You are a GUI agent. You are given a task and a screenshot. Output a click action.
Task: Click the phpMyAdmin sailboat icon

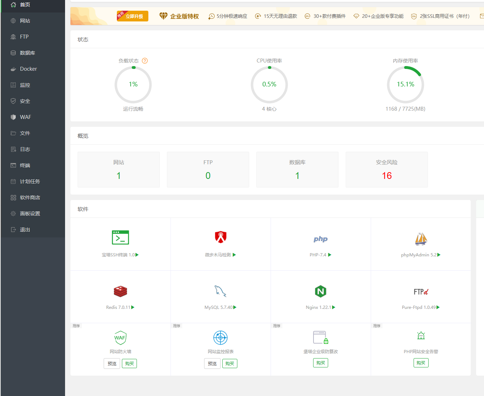421,239
